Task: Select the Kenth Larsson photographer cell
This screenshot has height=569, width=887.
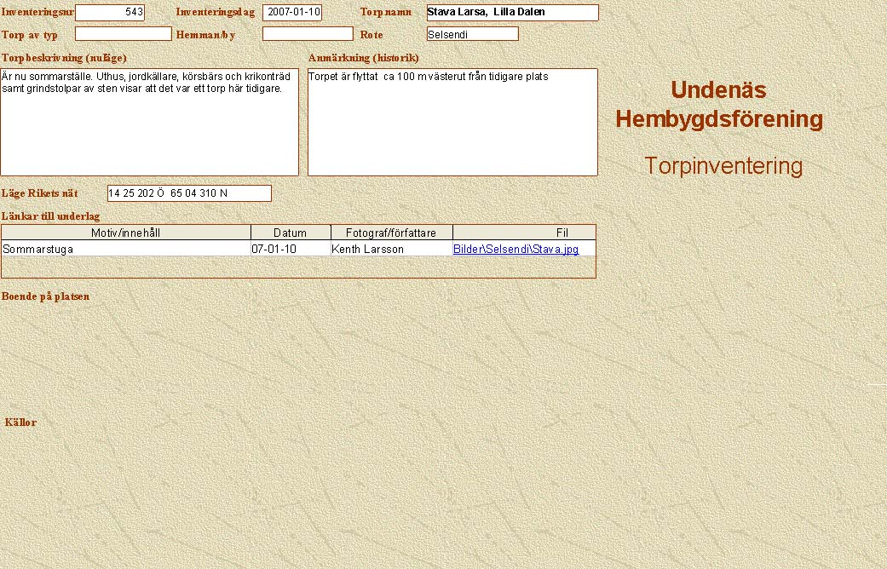Action: point(391,249)
